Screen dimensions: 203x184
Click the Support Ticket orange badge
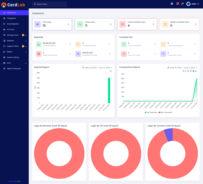tap(23, 46)
